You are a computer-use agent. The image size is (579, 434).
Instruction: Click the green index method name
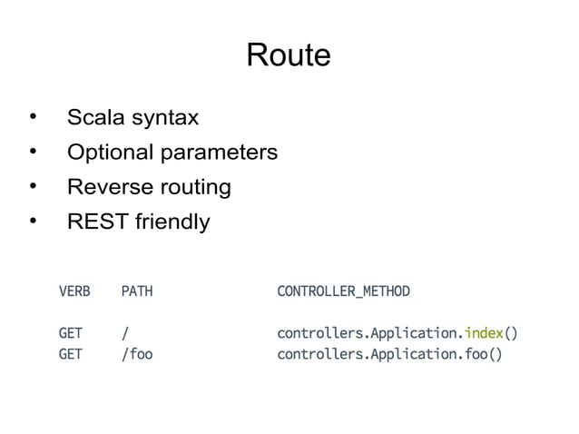484,333
